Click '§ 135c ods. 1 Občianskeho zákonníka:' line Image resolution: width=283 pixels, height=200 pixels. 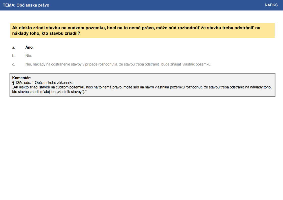(43, 83)
